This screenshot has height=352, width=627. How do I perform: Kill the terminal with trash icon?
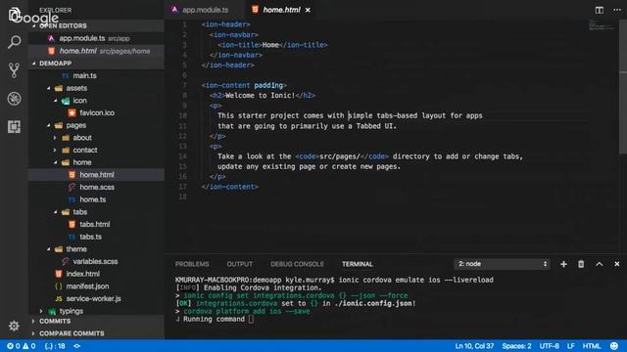click(581, 264)
